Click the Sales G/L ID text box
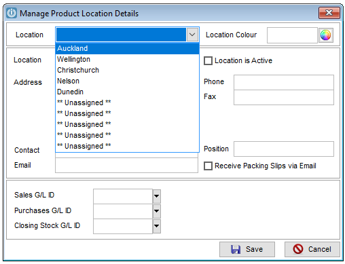 click(x=123, y=196)
